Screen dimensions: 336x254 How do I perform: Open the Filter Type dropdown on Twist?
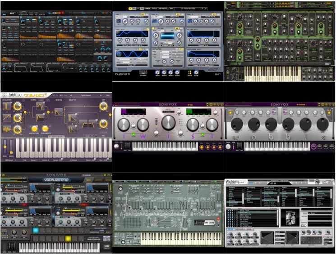click(x=168, y=112)
